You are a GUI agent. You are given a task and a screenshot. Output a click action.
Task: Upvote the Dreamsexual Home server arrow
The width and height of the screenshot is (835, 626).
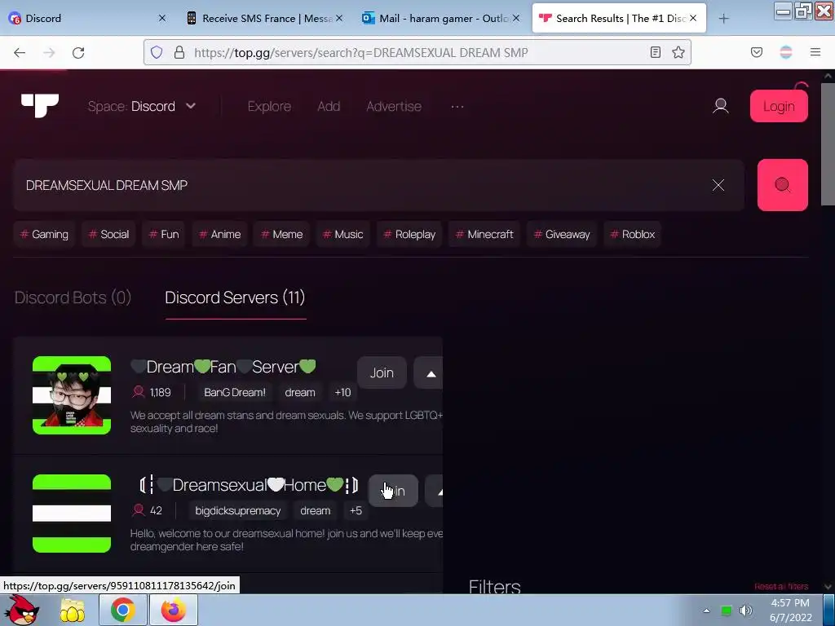[x=435, y=491]
